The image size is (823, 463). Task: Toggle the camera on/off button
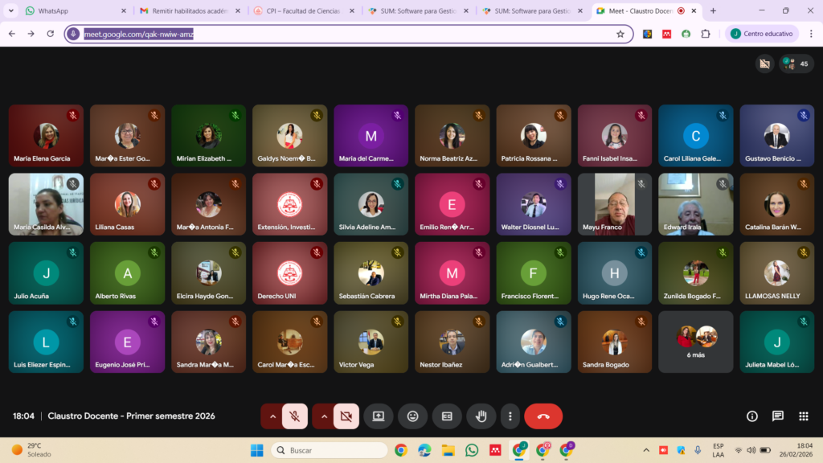click(x=346, y=416)
